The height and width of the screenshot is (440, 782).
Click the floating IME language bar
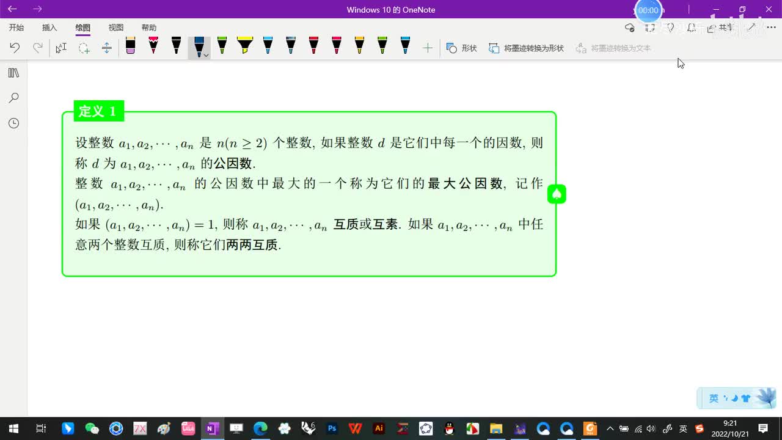point(737,398)
